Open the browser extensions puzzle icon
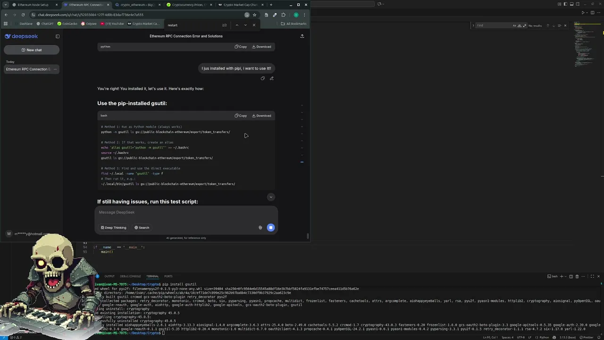This screenshot has height=340, width=604. click(283, 15)
